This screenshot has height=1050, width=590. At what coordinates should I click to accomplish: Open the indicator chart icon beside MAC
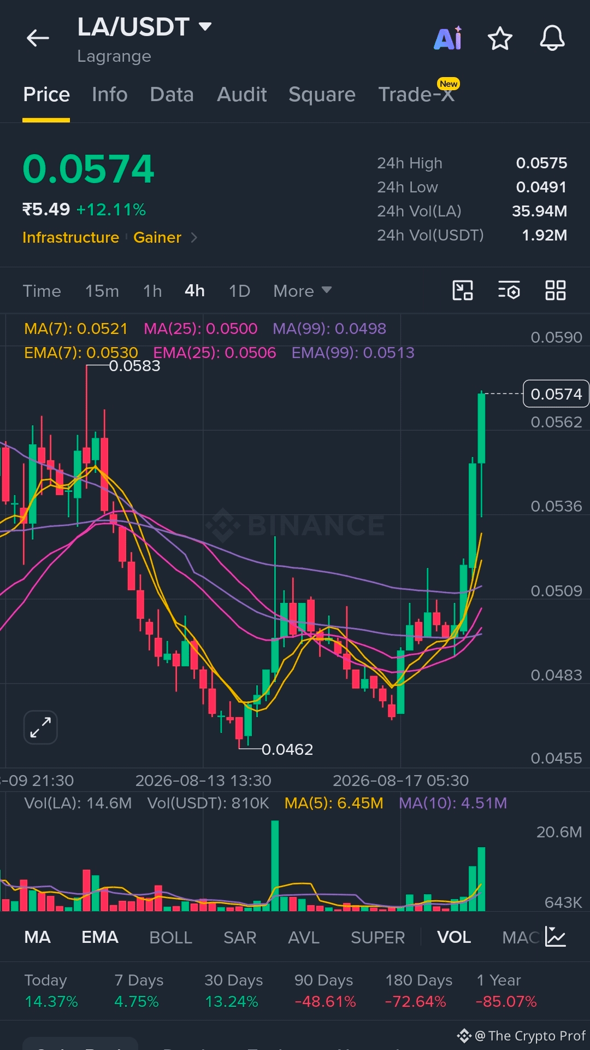coord(556,937)
